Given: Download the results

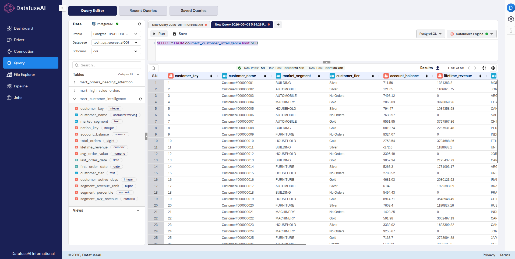Looking at the screenshot, I should (438, 68).
